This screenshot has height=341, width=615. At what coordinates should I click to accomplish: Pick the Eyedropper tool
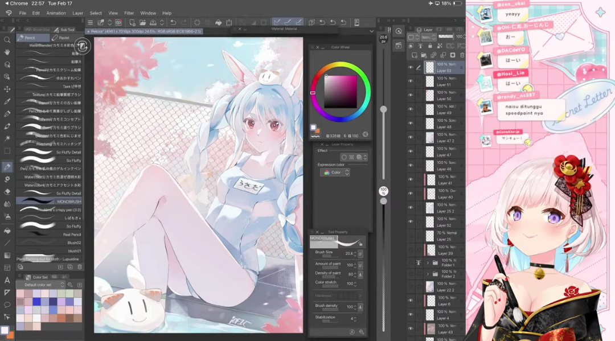(x=7, y=101)
